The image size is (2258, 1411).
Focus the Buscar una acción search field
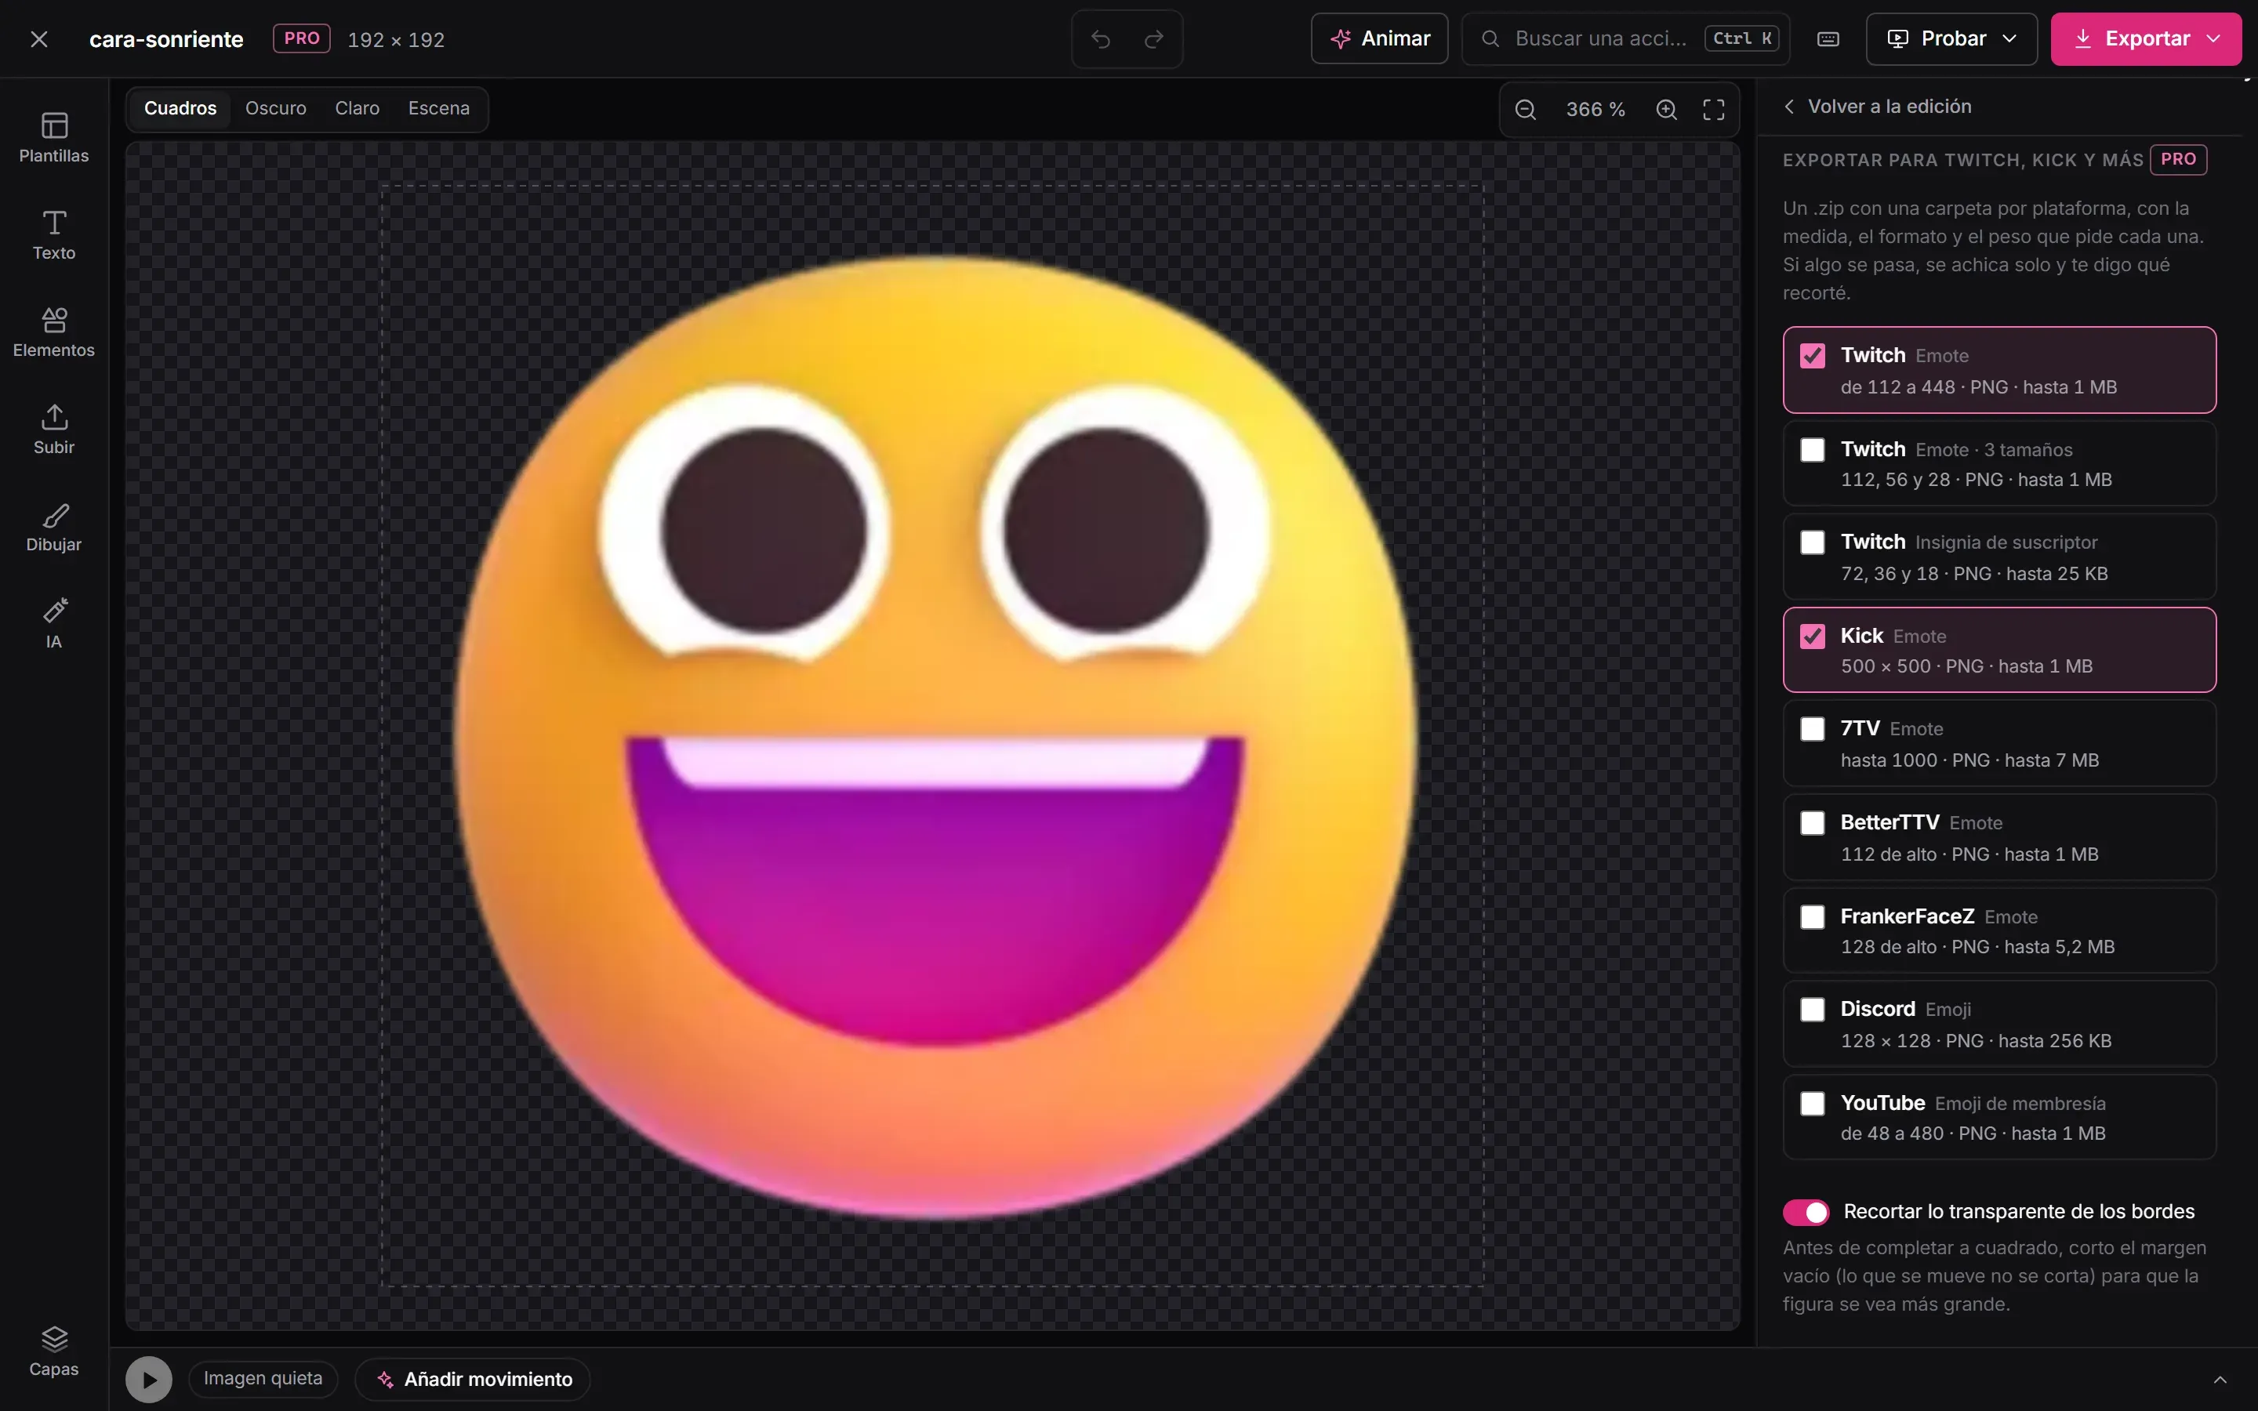[x=1625, y=39]
